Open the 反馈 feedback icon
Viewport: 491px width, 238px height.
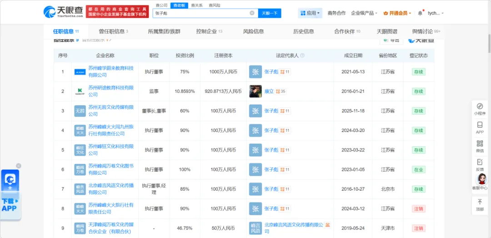click(480, 165)
